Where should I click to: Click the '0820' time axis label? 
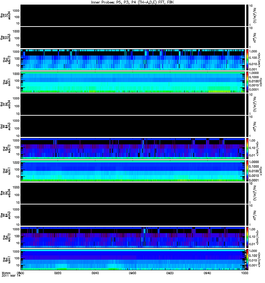(58, 273)
